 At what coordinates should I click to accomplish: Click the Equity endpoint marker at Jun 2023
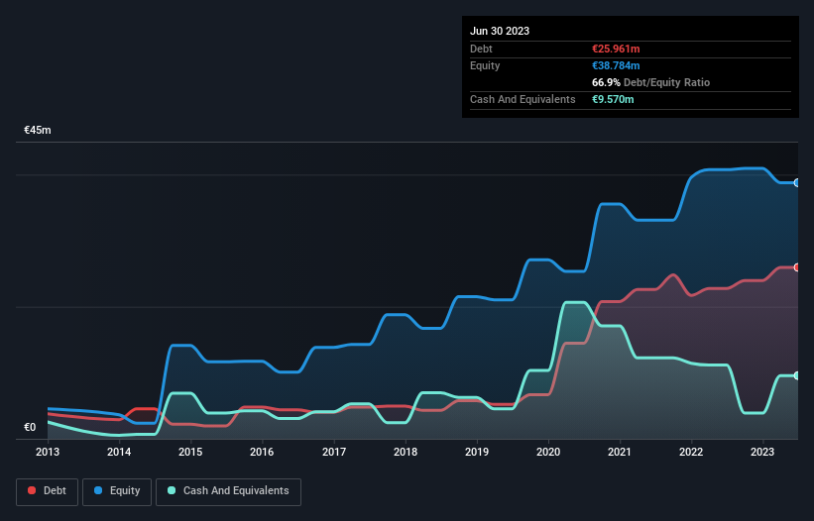[797, 183]
